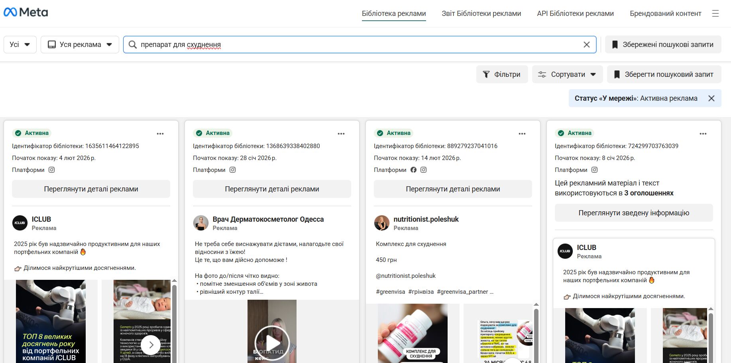Open nutritionist.poleshuk page link
731x363 pixels.
(426, 219)
